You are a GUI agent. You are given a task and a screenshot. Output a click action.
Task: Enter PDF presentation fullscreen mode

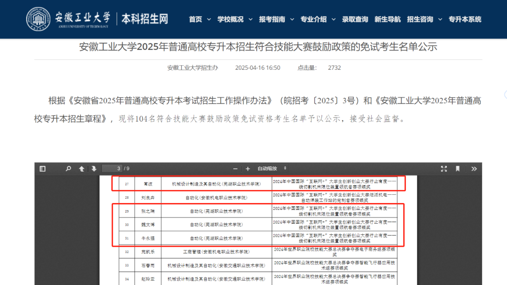click(x=444, y=169)
